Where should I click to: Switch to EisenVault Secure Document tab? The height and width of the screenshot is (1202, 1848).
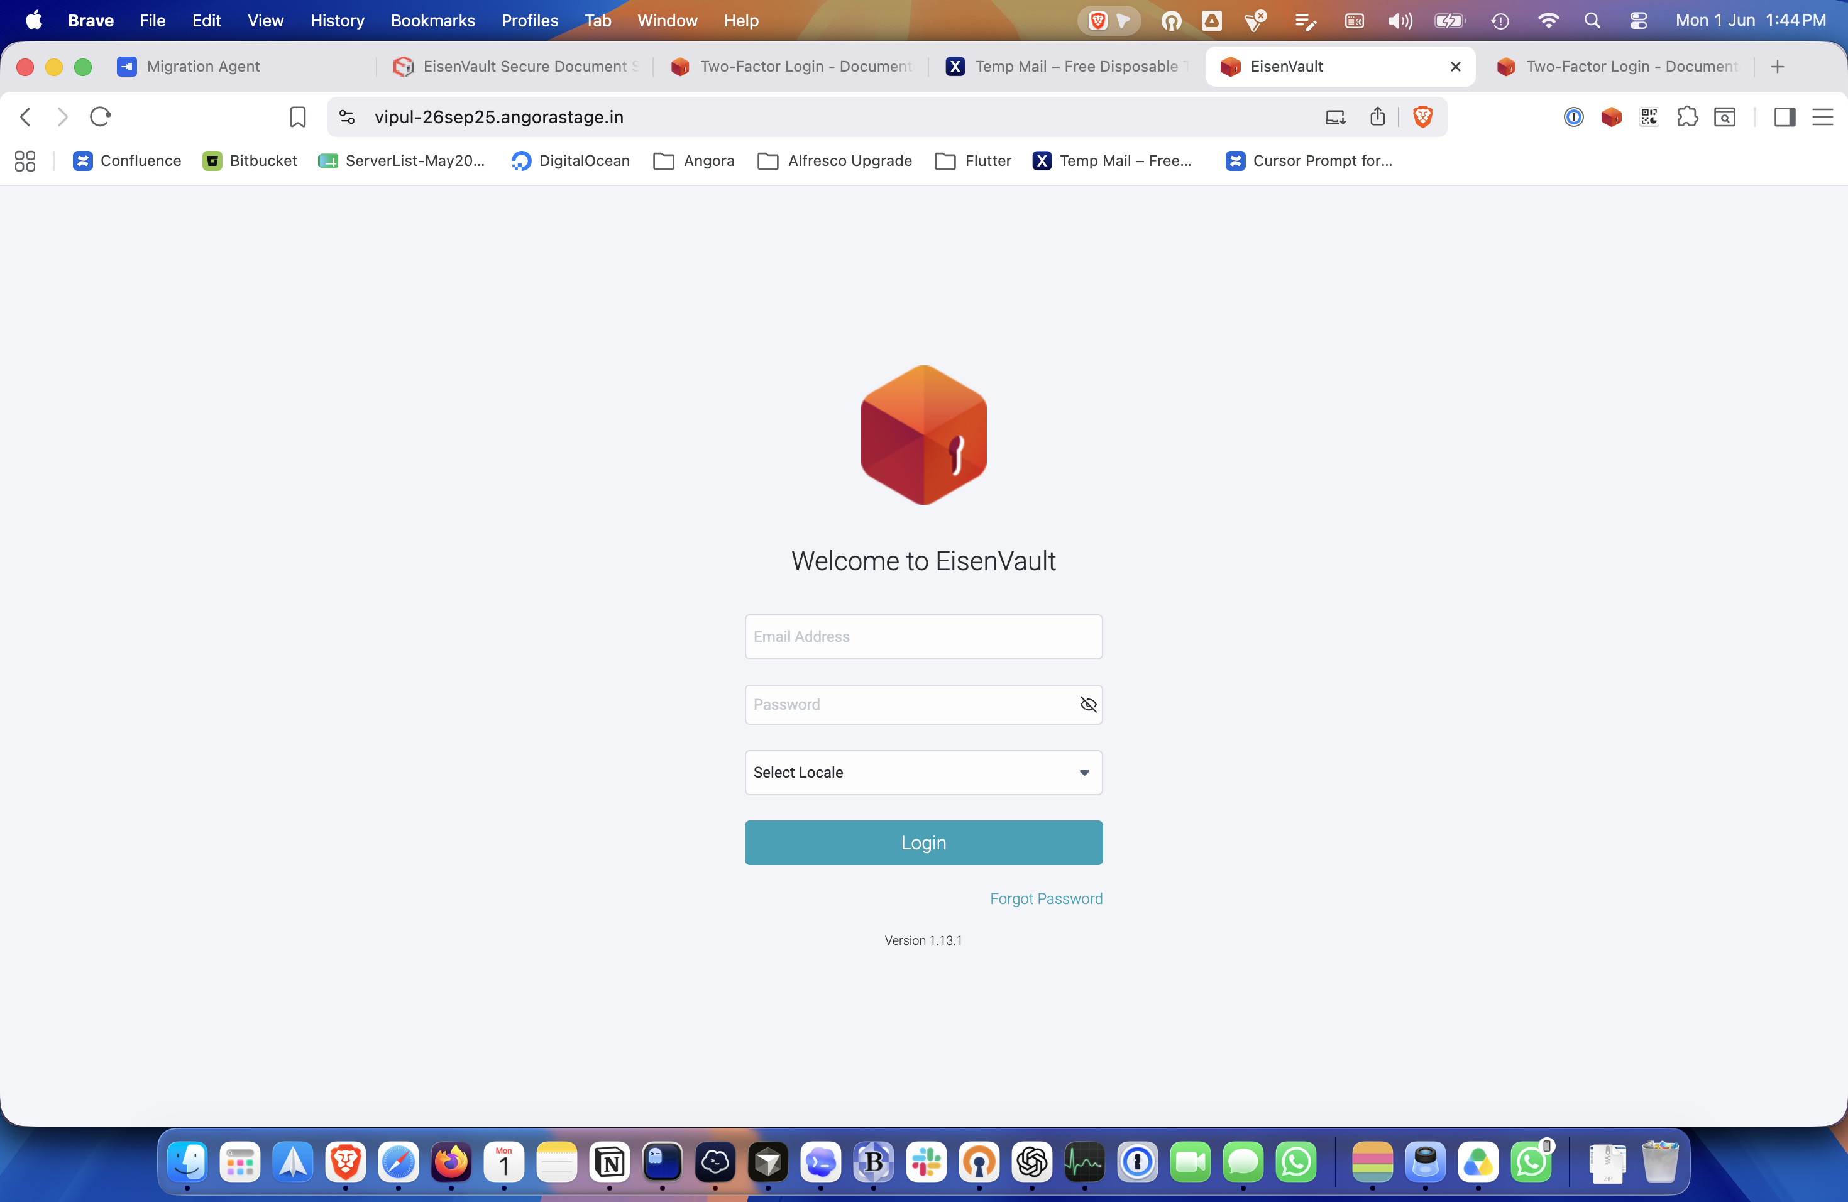pyautogui.click(x=516, y=67)
